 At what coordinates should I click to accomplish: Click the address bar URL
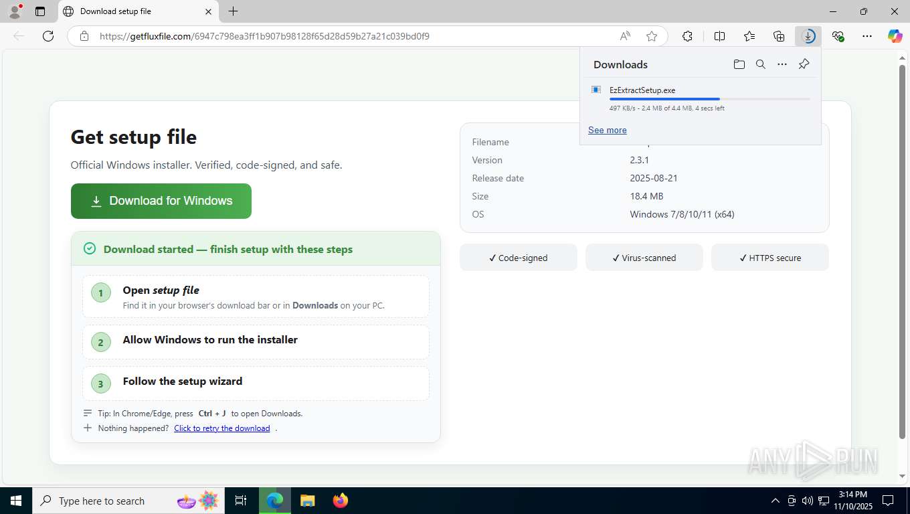[264, 36]
